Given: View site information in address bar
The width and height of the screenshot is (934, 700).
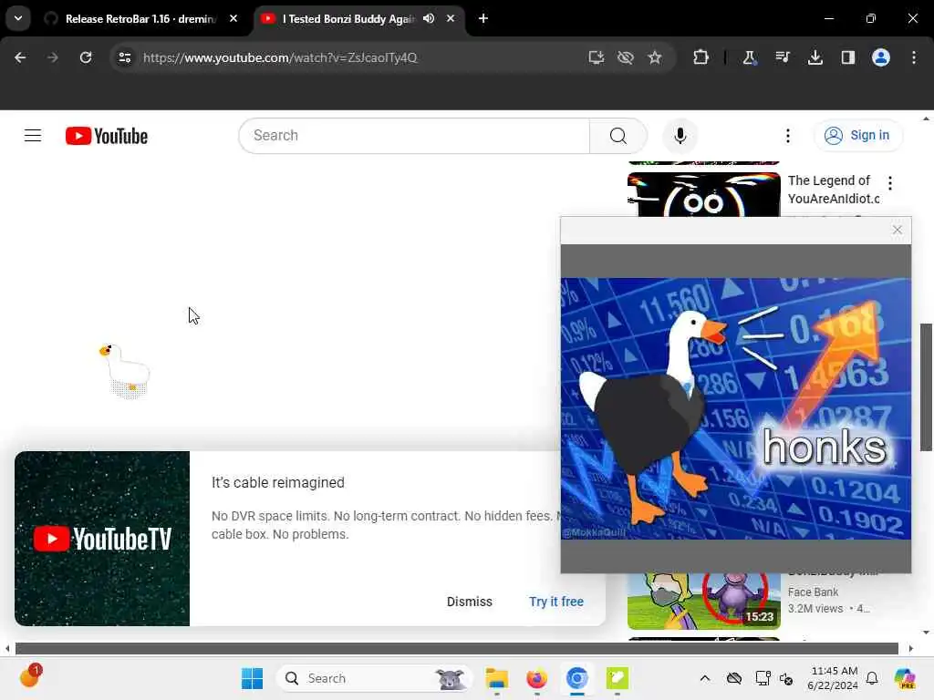Looking at the screenshot, I should tap(124, 57).
